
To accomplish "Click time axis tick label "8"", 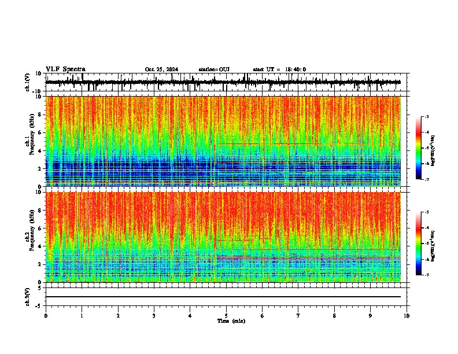I will click(x=334, y=316).
